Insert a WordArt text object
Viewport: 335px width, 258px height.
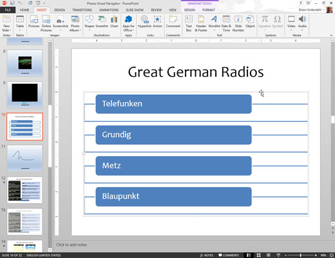pos(214,23)
